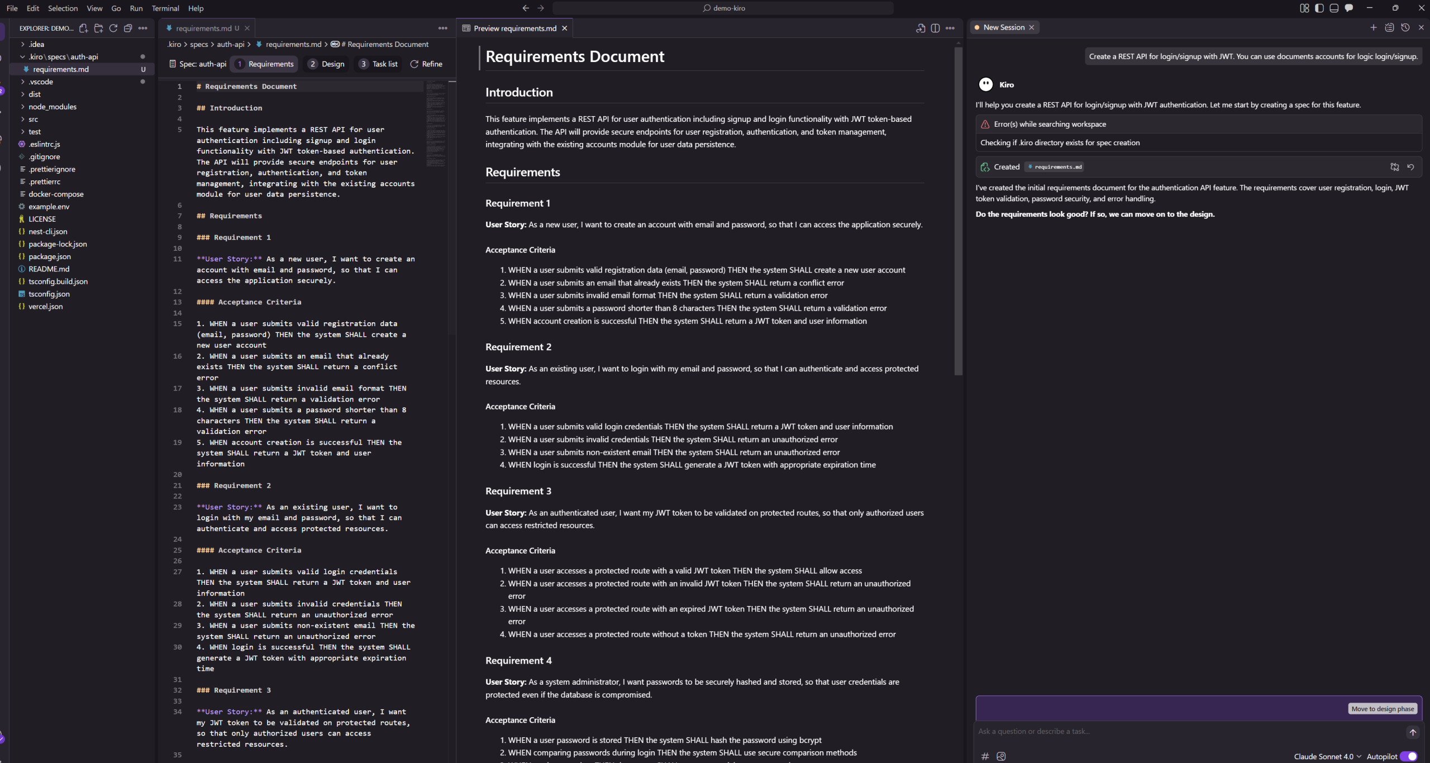The width and height of the screenshot is (1430, 763).
Task: Click the Refine button
Action: tap(426, 64)
